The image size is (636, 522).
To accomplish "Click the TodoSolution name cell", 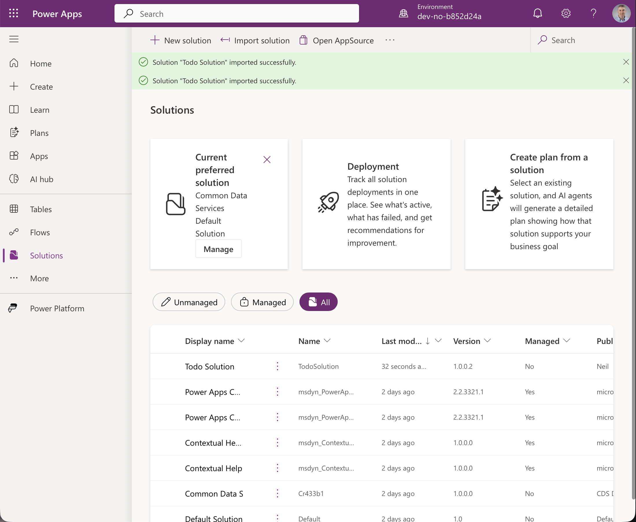I will (319, 366).
